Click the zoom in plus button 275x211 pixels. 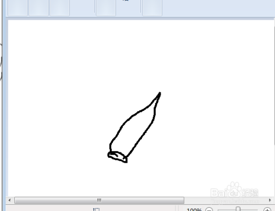point(267,210)
